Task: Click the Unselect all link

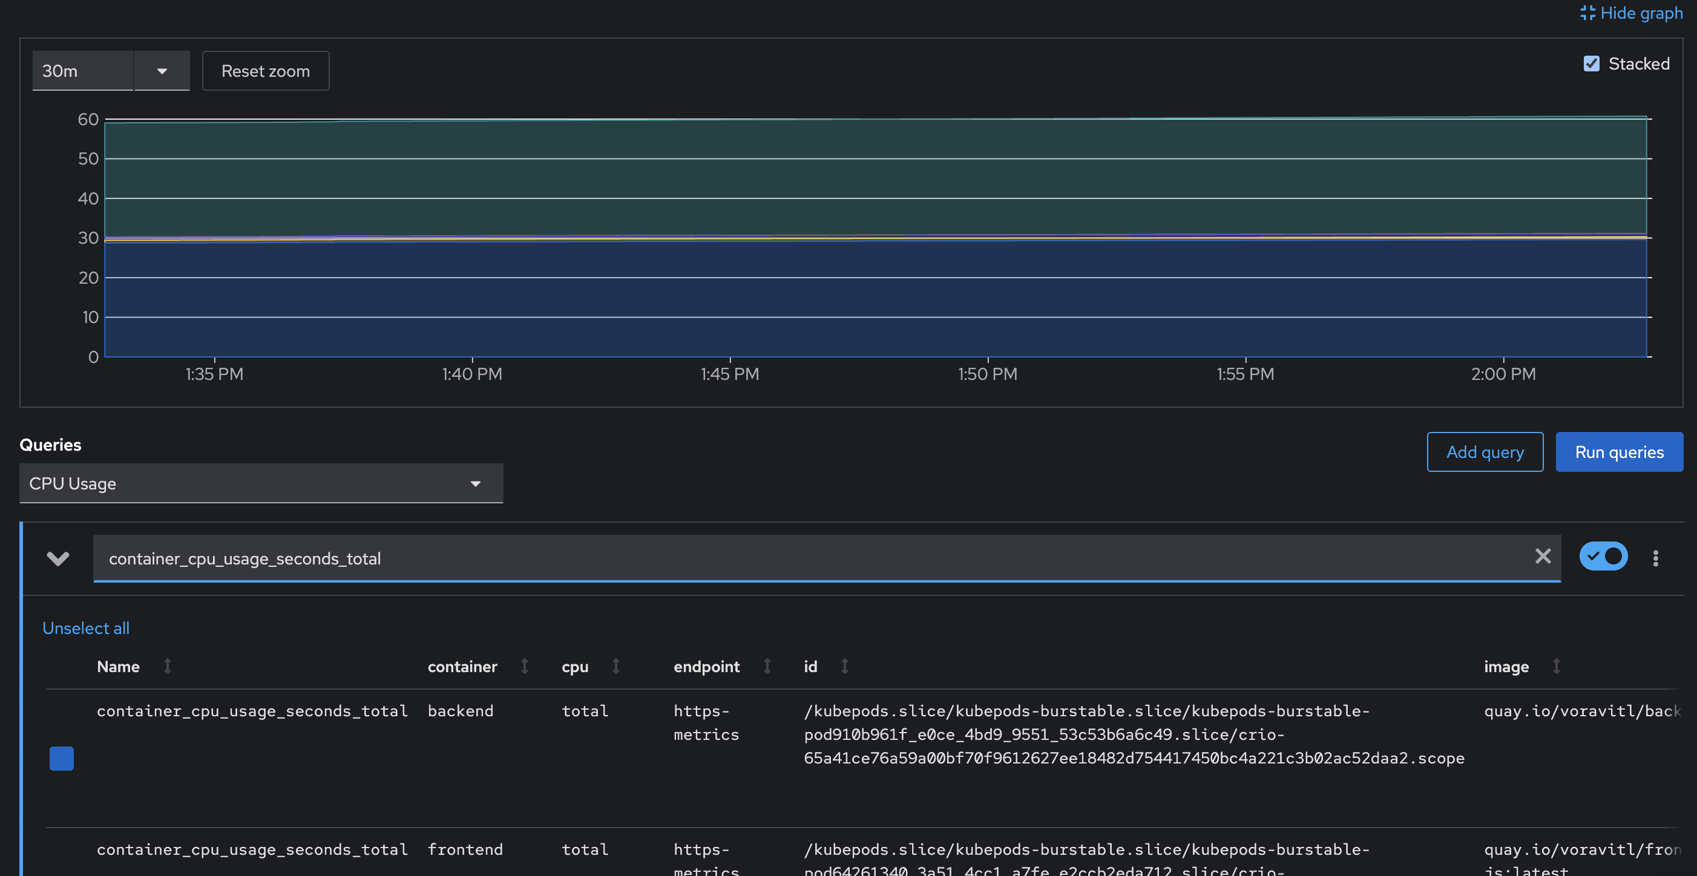Action: 86,629
